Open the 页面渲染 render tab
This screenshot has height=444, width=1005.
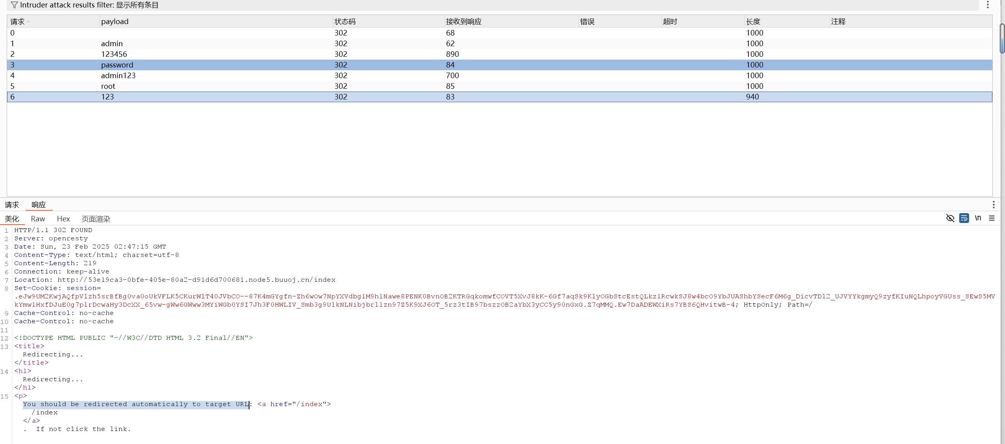[96, 219]
